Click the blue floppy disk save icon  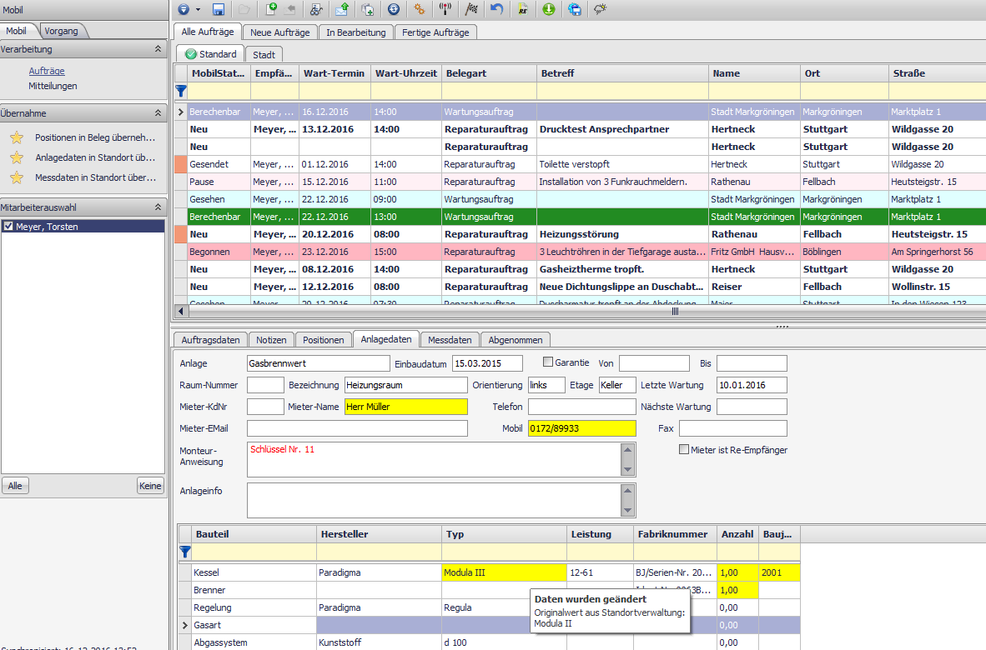pos(219,10)
